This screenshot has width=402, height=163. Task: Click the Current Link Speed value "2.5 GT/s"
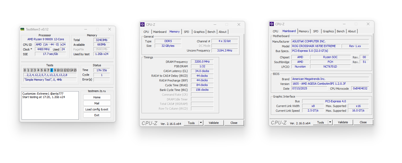pos(313,111)
